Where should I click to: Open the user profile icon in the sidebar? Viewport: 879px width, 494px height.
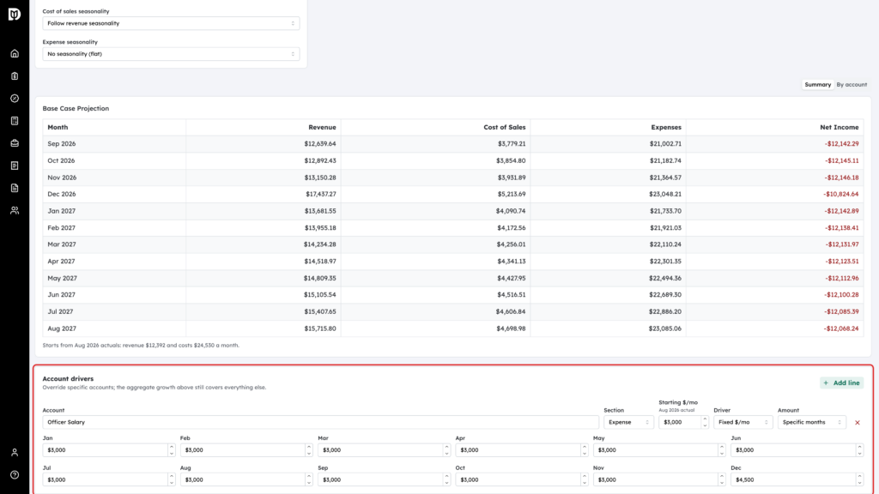[x=15, y=453]
